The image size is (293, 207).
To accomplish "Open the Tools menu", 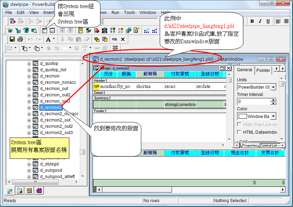I will tap(130, 13).
